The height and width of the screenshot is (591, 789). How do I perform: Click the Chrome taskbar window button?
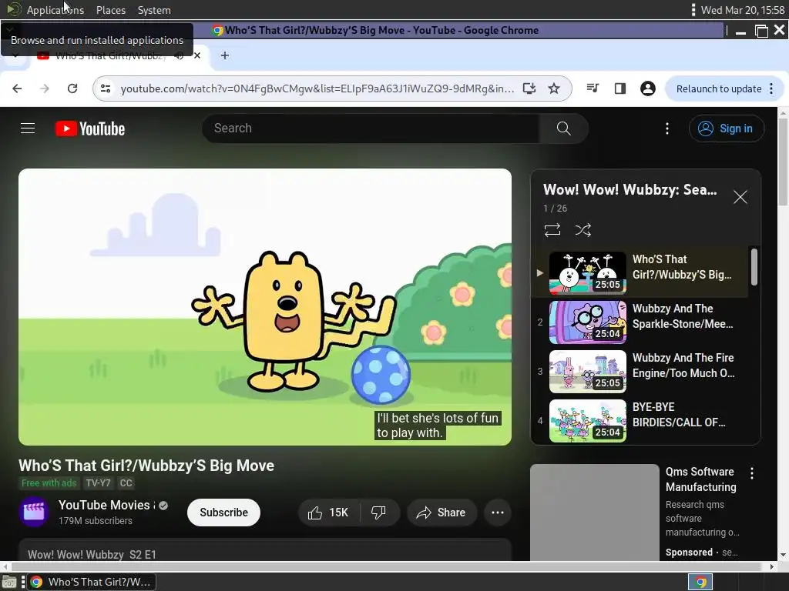92,582
